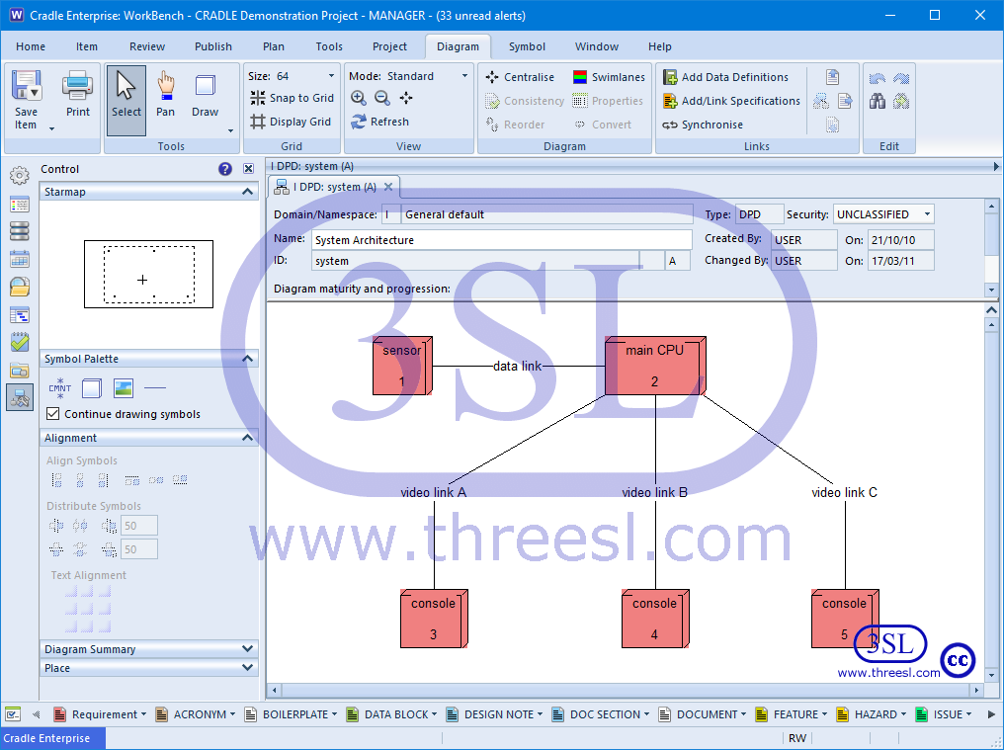Open the Help ribbon tab
The image size is (1004, 750).
point(659,46)
